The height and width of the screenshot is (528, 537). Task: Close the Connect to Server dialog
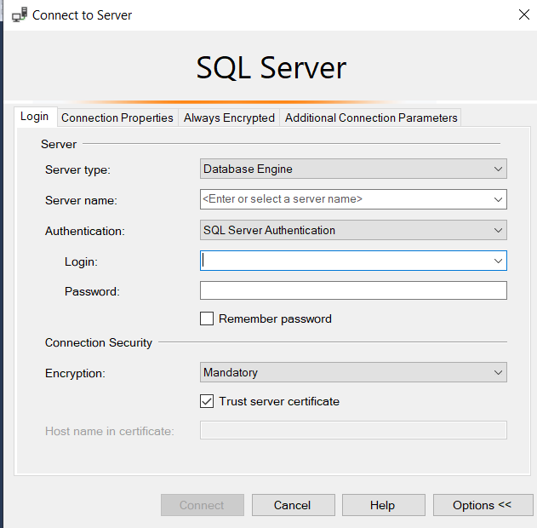coord(524,14)
